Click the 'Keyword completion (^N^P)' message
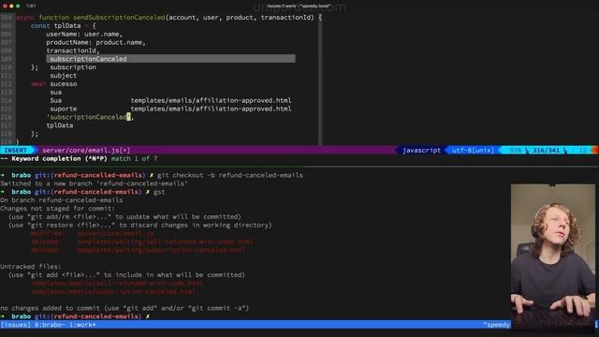599x337 pixels. click(x=59, y=158)
